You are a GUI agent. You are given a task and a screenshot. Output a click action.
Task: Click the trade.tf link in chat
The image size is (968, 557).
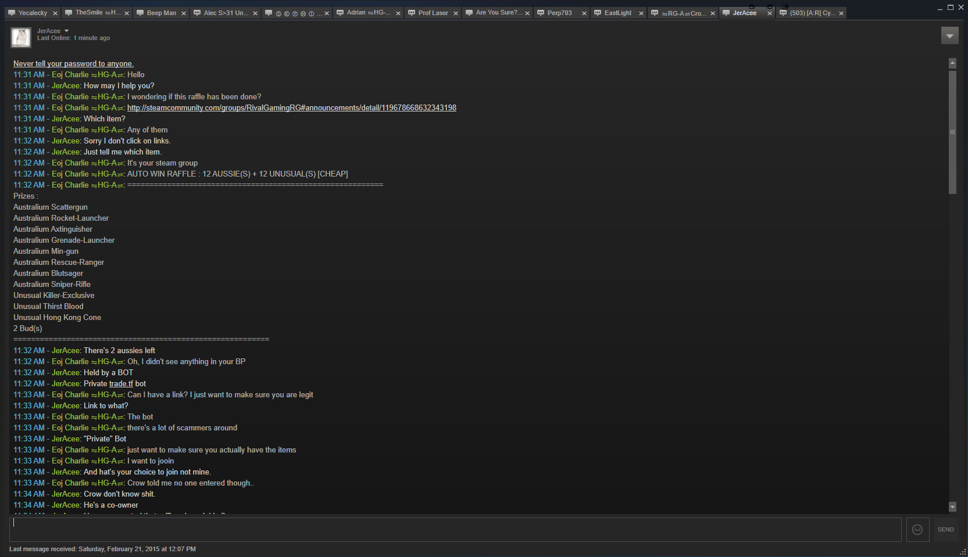pyautogui.click(x=121, y=384)
